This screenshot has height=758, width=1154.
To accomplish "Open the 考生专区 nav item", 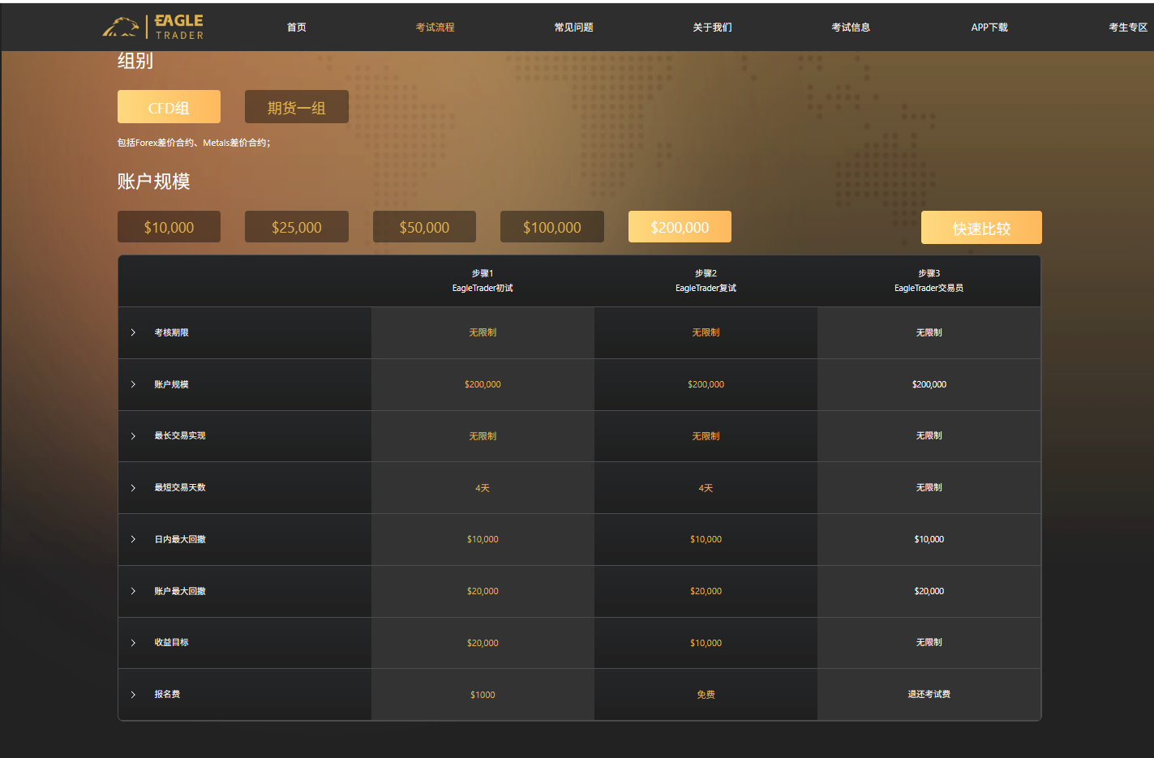I will (x=1128, y=28).
